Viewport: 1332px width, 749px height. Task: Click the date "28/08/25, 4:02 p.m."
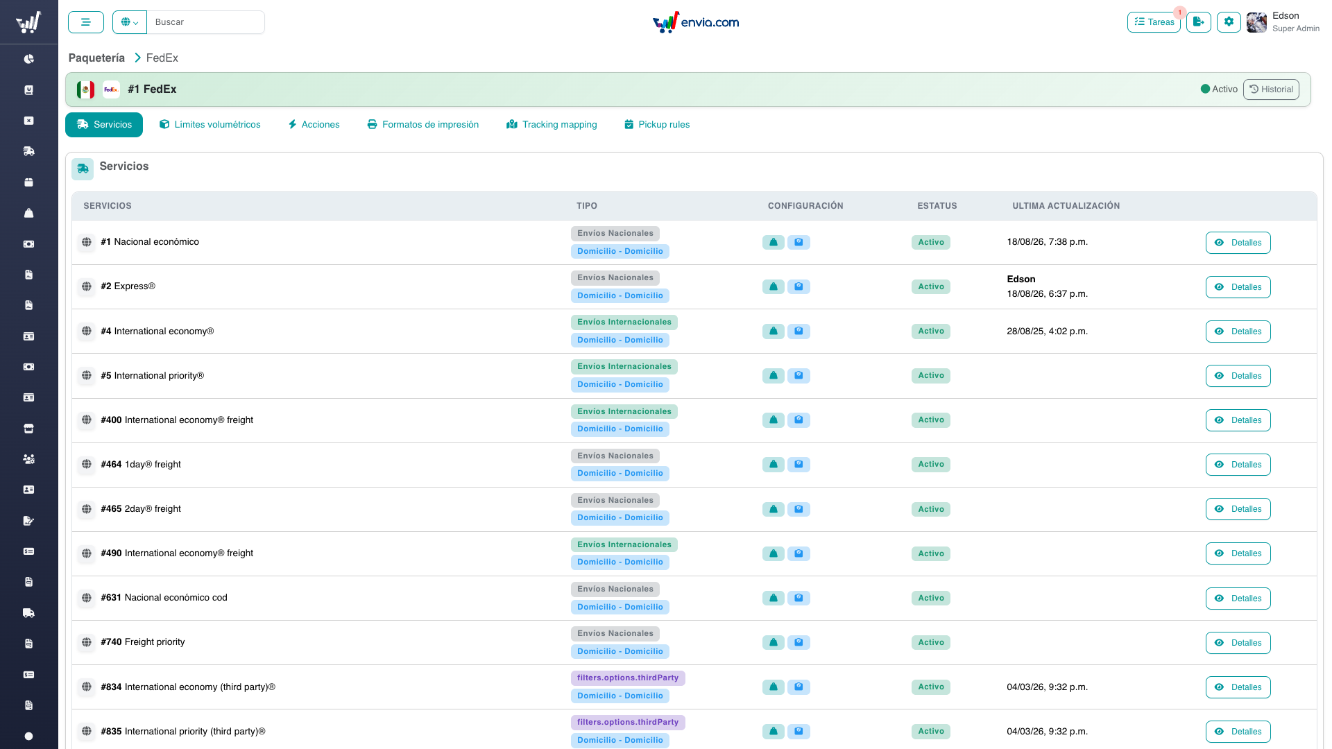point(1048,332)
